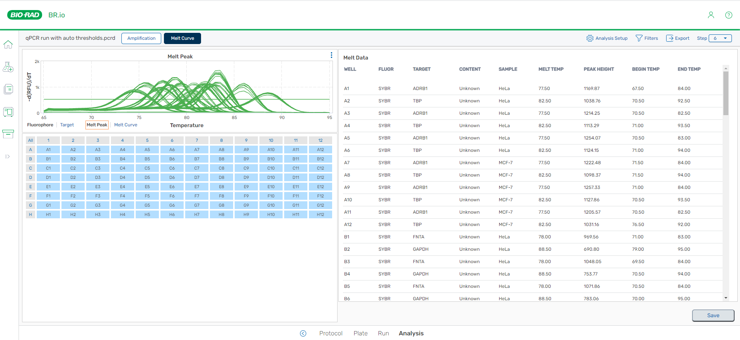Open the documents sidebar icon
The image size is (740, 340).
coord(8,89)
